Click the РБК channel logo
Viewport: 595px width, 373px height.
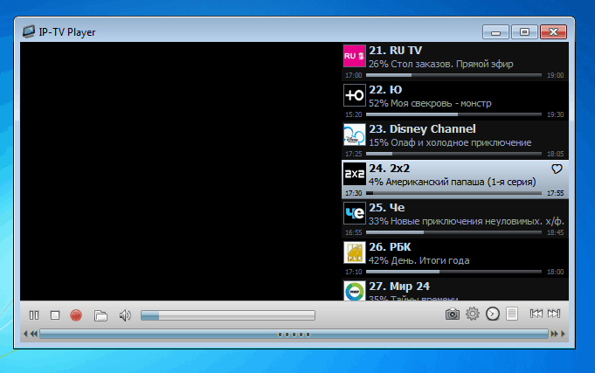tap(355, 252)
